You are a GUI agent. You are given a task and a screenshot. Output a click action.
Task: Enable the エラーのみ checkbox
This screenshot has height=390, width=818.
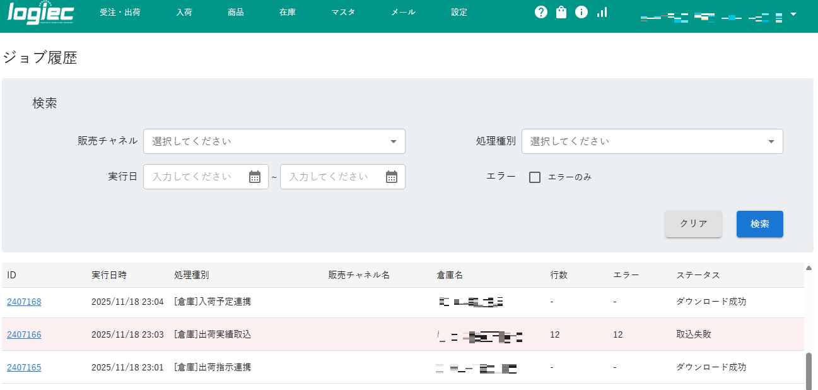coord(534,177)
